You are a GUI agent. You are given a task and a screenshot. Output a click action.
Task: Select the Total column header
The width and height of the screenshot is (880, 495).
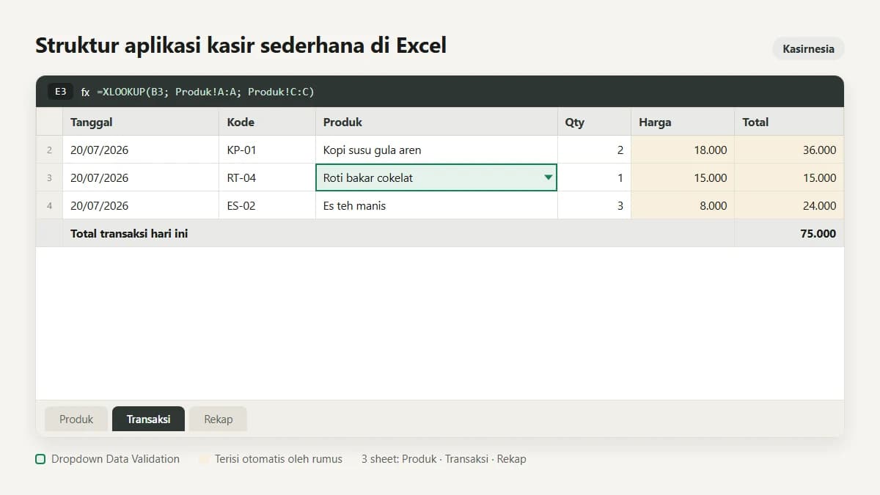tap(789, 122)
